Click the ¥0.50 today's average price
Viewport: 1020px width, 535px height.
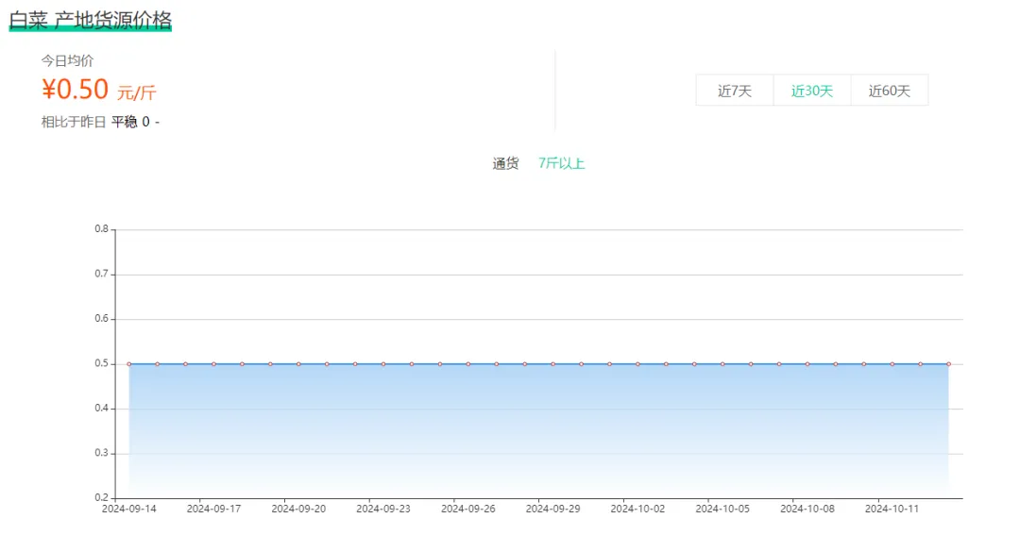coord(76,90)
